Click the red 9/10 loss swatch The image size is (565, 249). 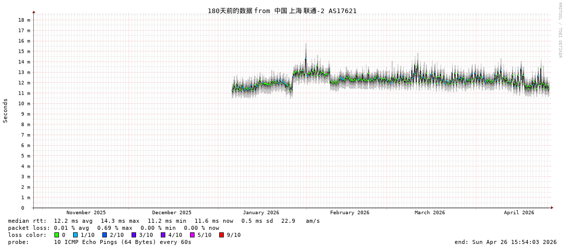[221, 235]
